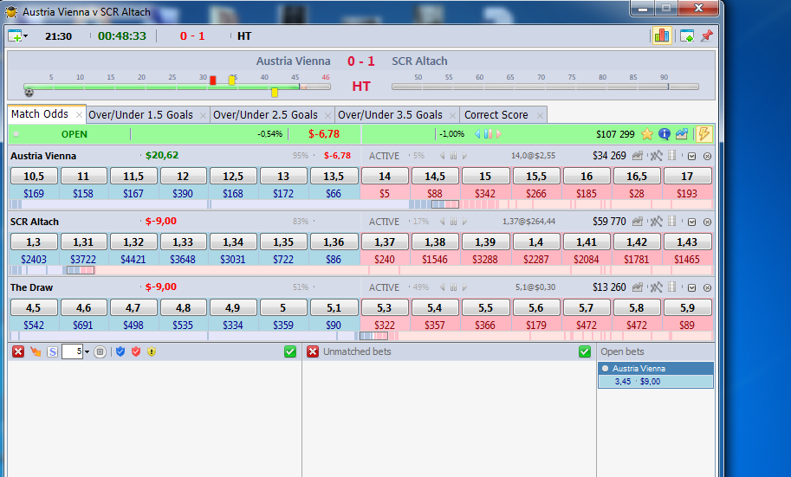The height and width of the screenshot is (477, 791).
Task: Click lower yellow card marker on timeline
Action: [x=275, y=93]
